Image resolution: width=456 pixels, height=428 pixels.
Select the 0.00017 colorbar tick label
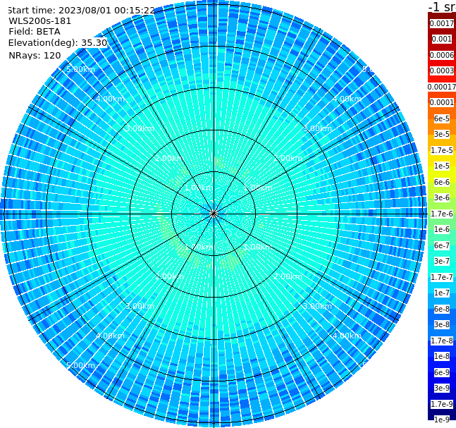coord(442,87)
